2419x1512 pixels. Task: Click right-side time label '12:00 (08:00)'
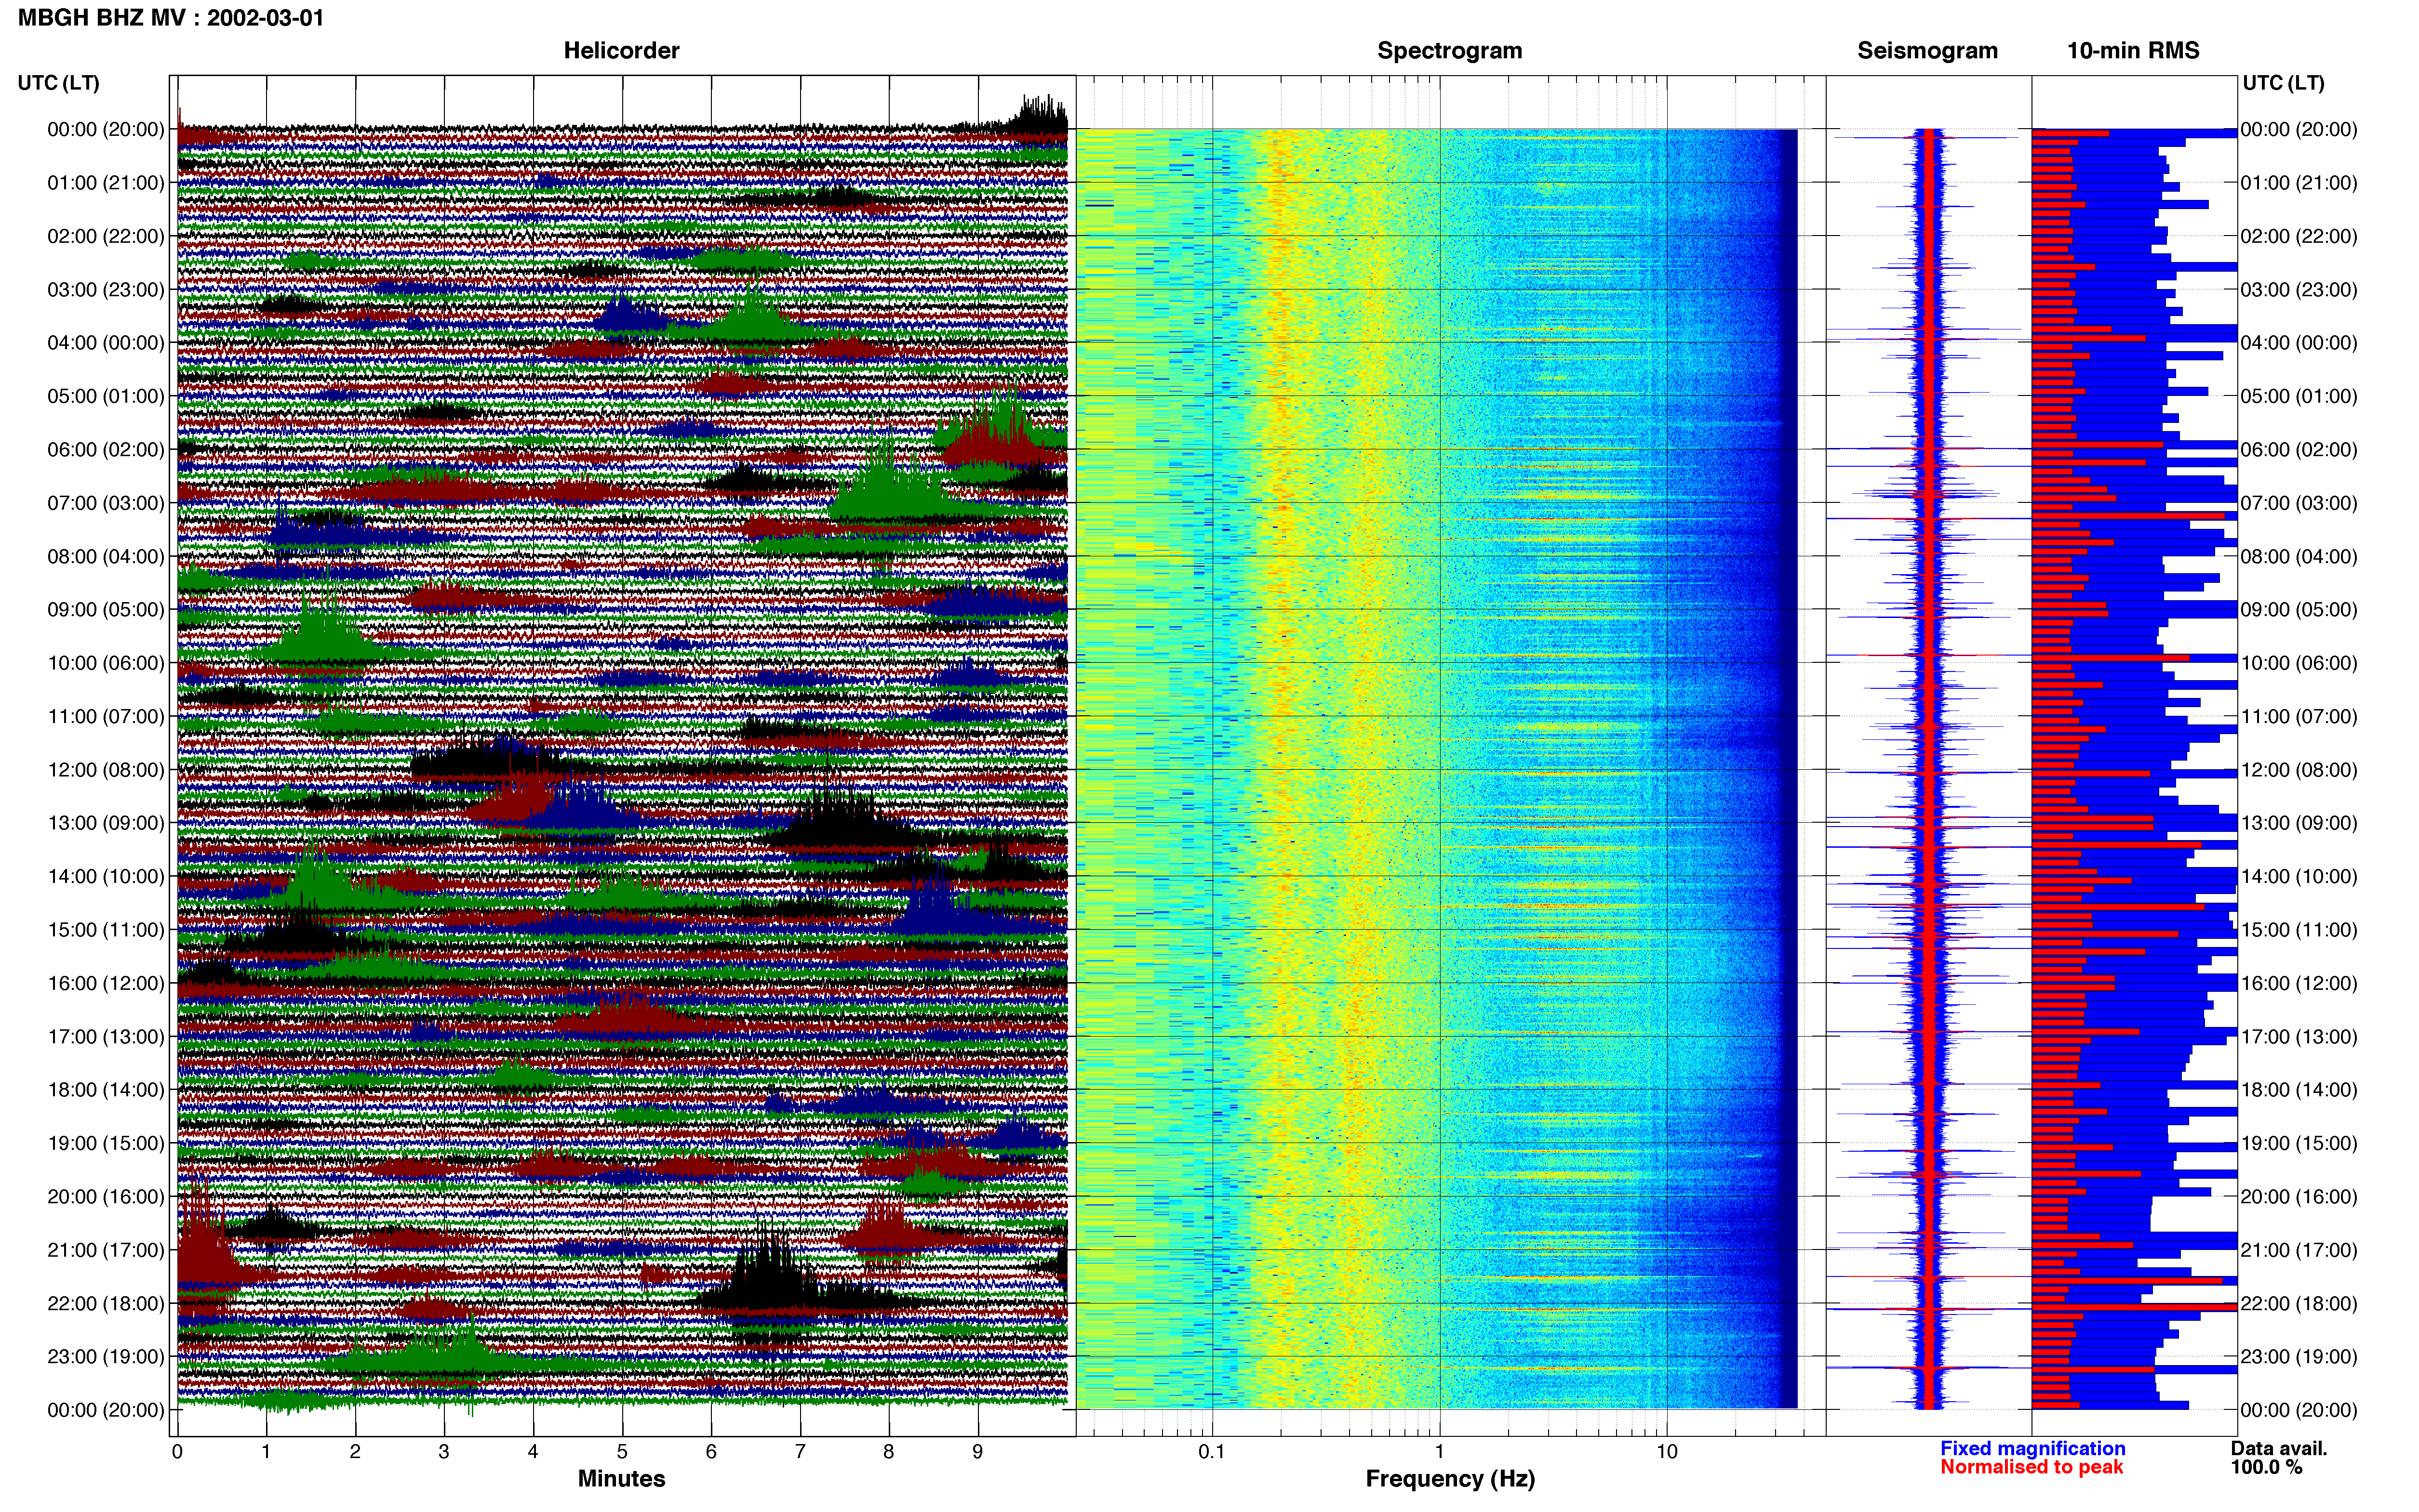pyautogui.click(x=2299, y=770)
